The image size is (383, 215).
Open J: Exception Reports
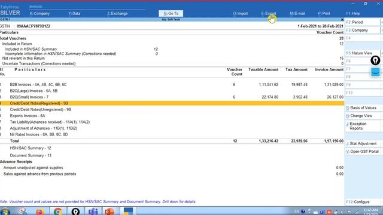point(363,126)
